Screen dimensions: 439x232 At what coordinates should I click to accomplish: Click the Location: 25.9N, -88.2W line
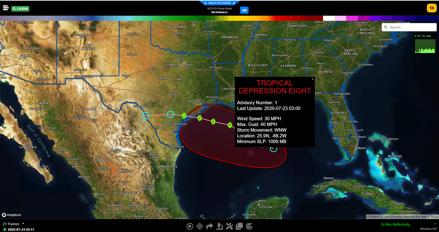tap(262, 136)
